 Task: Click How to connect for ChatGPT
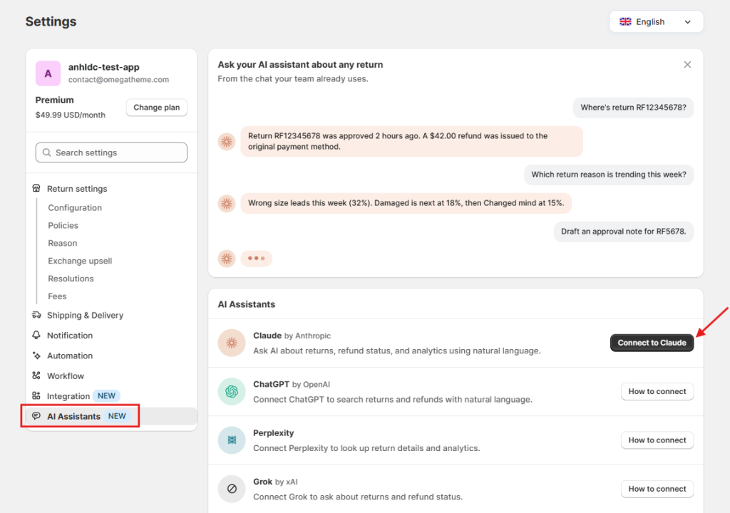(657, 391)
